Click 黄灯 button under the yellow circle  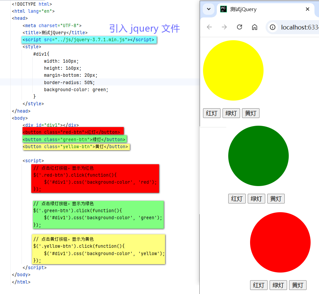(x=251, y=113)
